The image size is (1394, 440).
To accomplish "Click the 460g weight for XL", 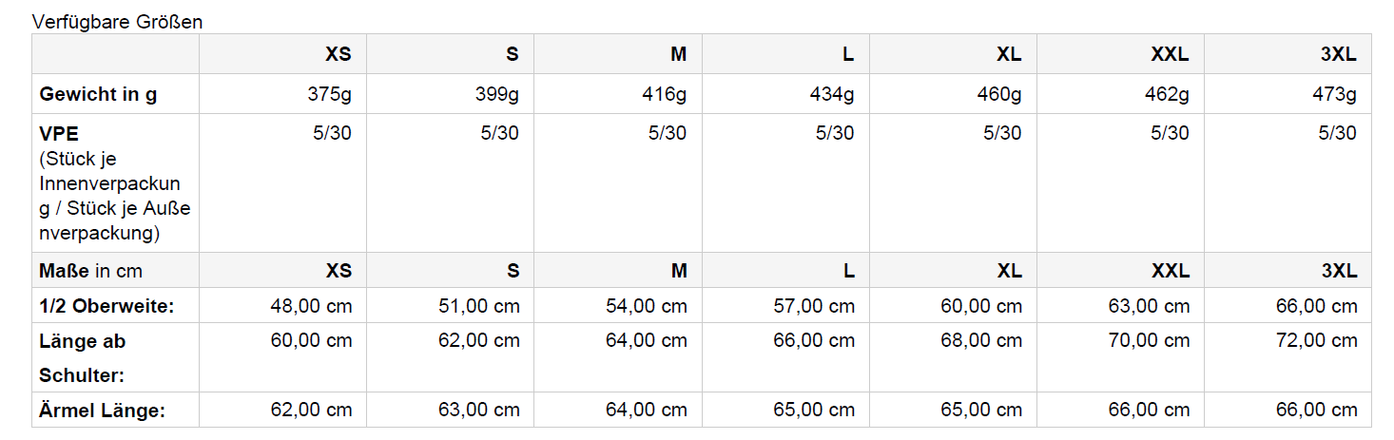I will [998, 94].
